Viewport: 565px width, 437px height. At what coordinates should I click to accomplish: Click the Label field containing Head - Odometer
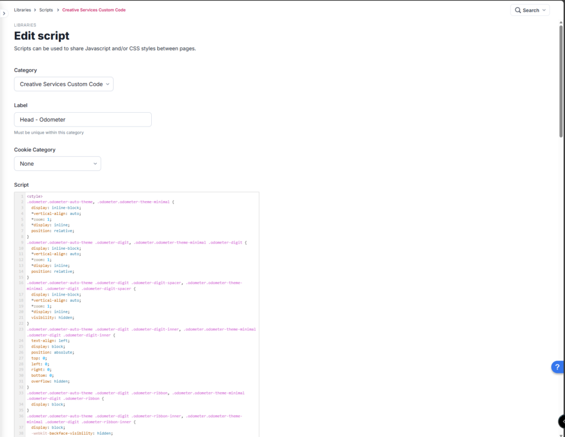click(83, 119)
